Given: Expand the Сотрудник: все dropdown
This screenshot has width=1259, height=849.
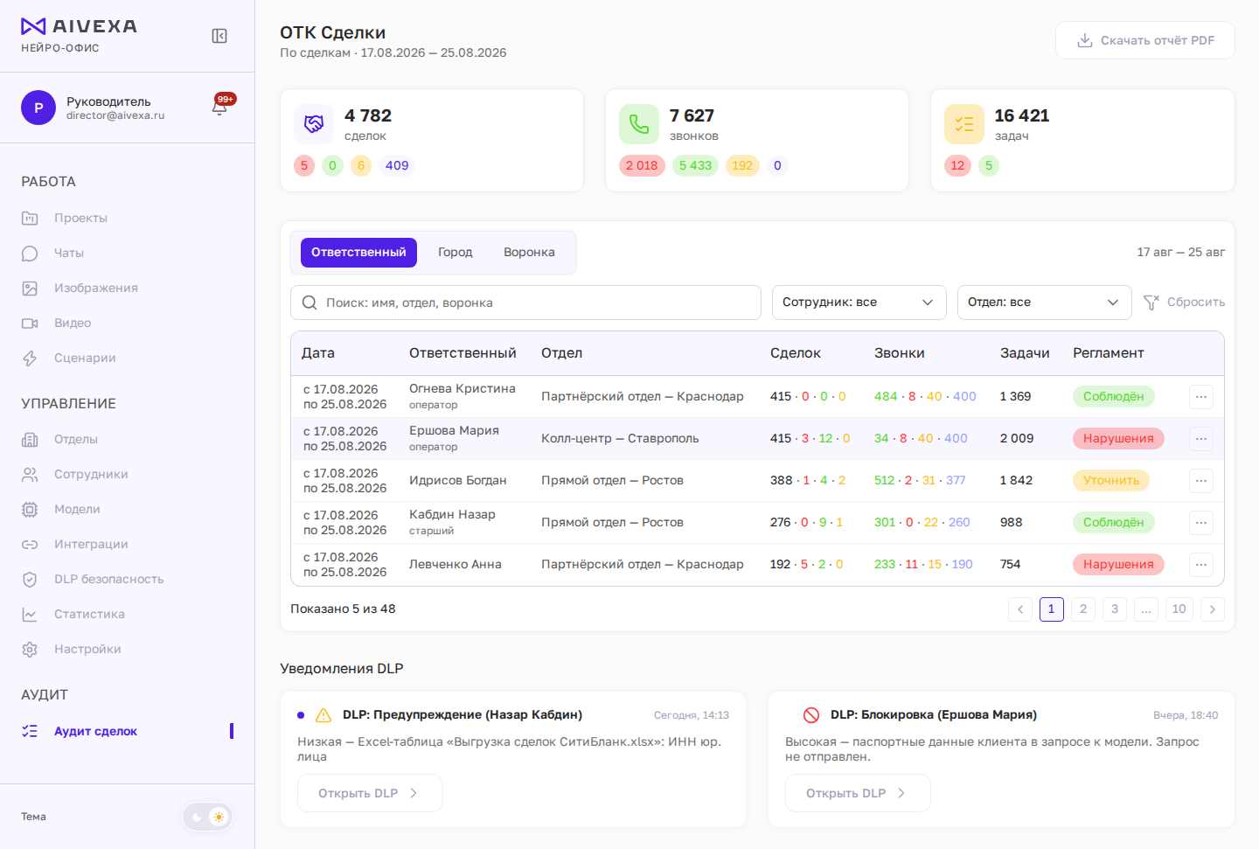Looking at the screenshot, I should pyautogui.click(x=859, y=303).
